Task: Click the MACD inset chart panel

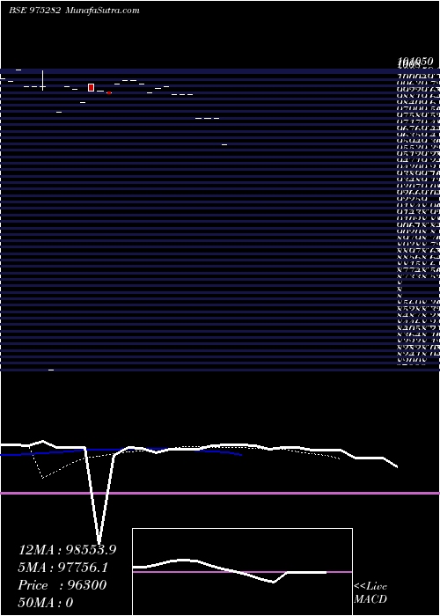Action: coord(242,572)
